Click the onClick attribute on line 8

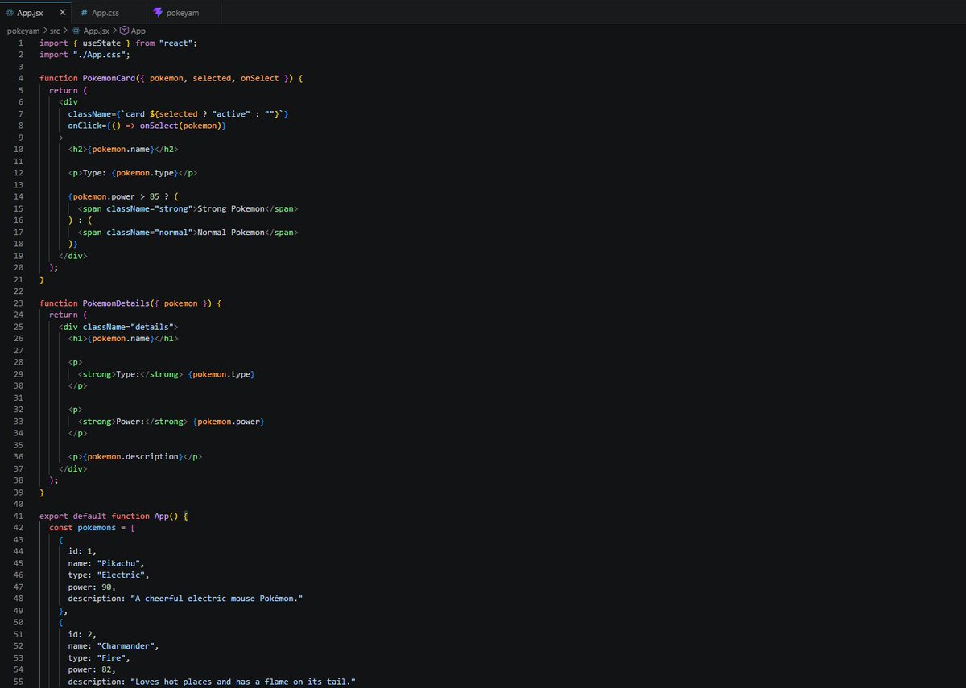[x=85, y=126]
